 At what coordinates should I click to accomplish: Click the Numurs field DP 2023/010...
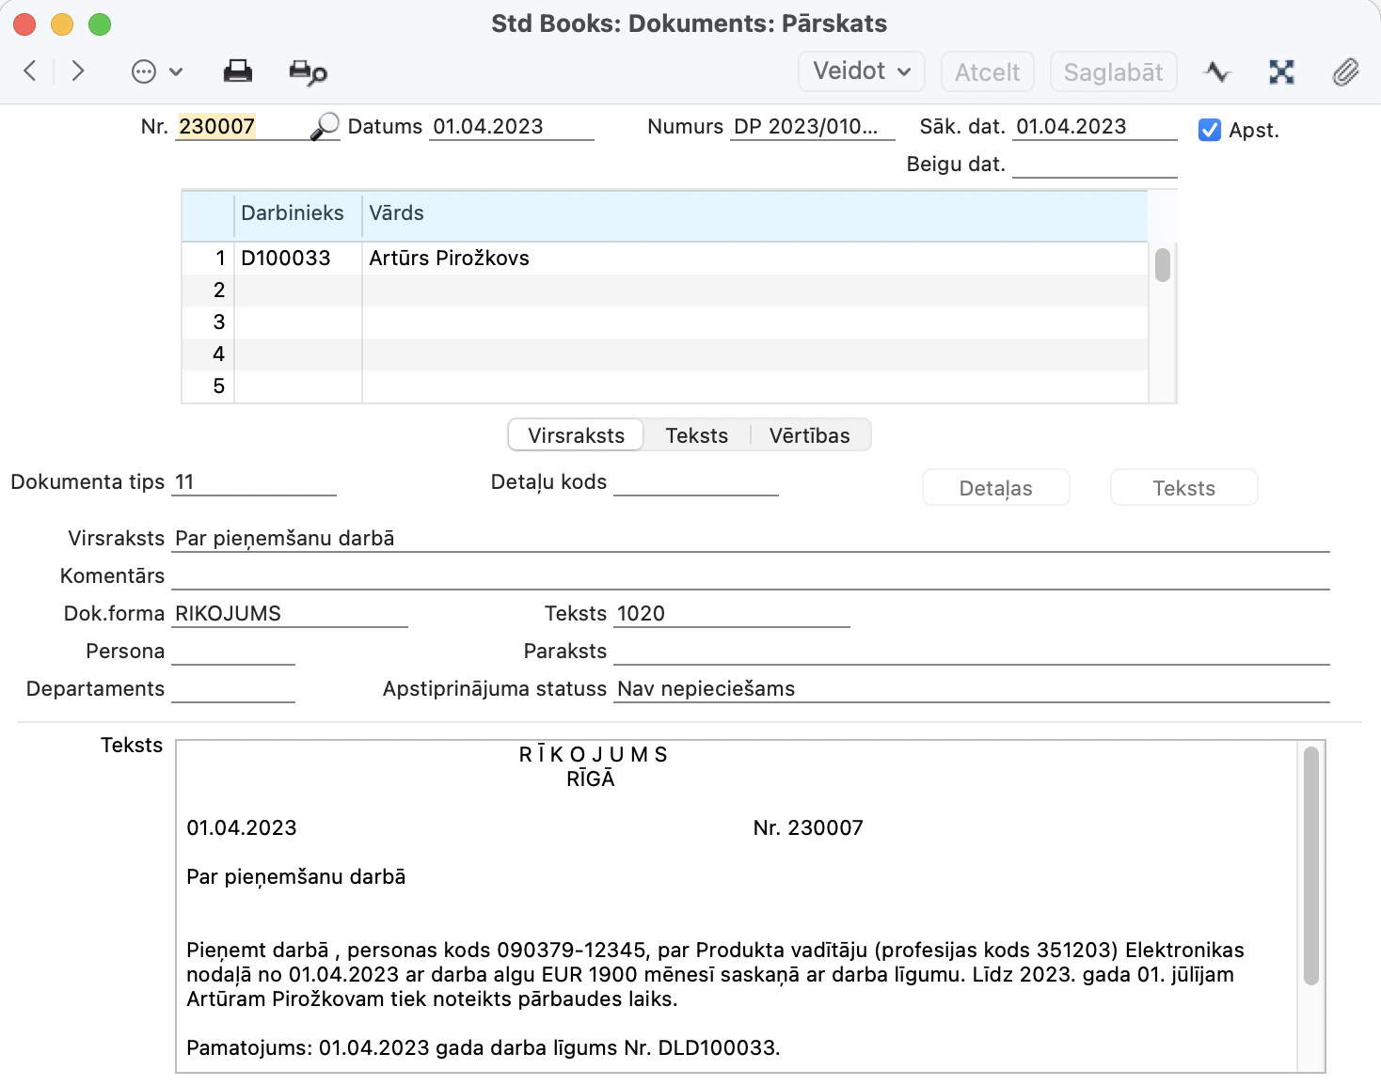tap(813, 126)
